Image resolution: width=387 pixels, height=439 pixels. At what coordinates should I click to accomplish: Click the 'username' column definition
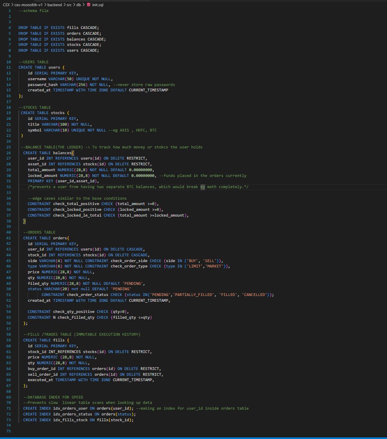(70, 79)
